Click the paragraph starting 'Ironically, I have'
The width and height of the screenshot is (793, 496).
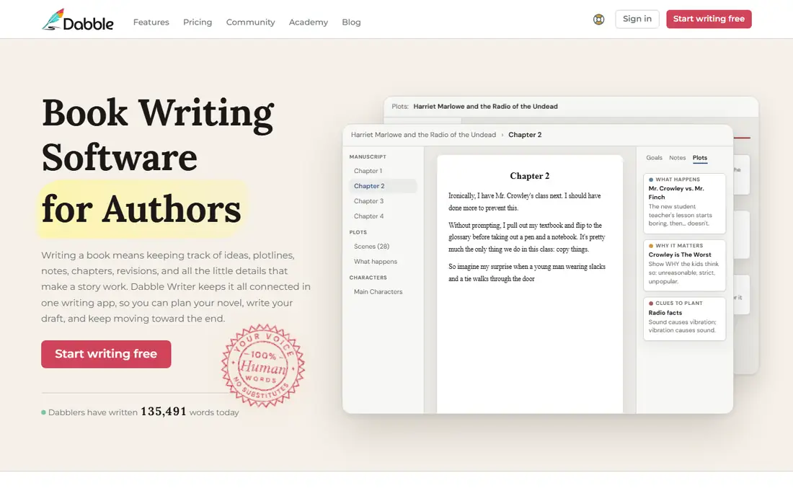[x=524, y=202]
